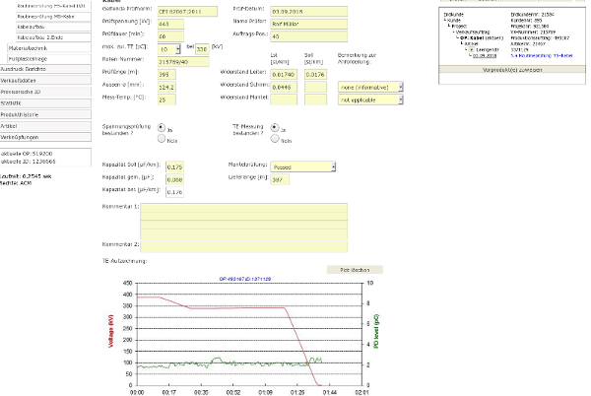Click the Prüfdauer [min] input field
The image size is (591, 396).
(170, 36)
